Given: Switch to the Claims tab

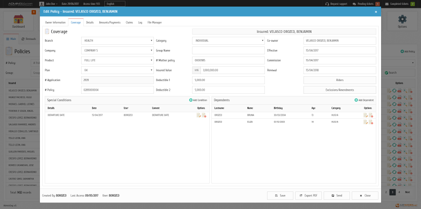Looking at the screenshot, I should point(129,22).
